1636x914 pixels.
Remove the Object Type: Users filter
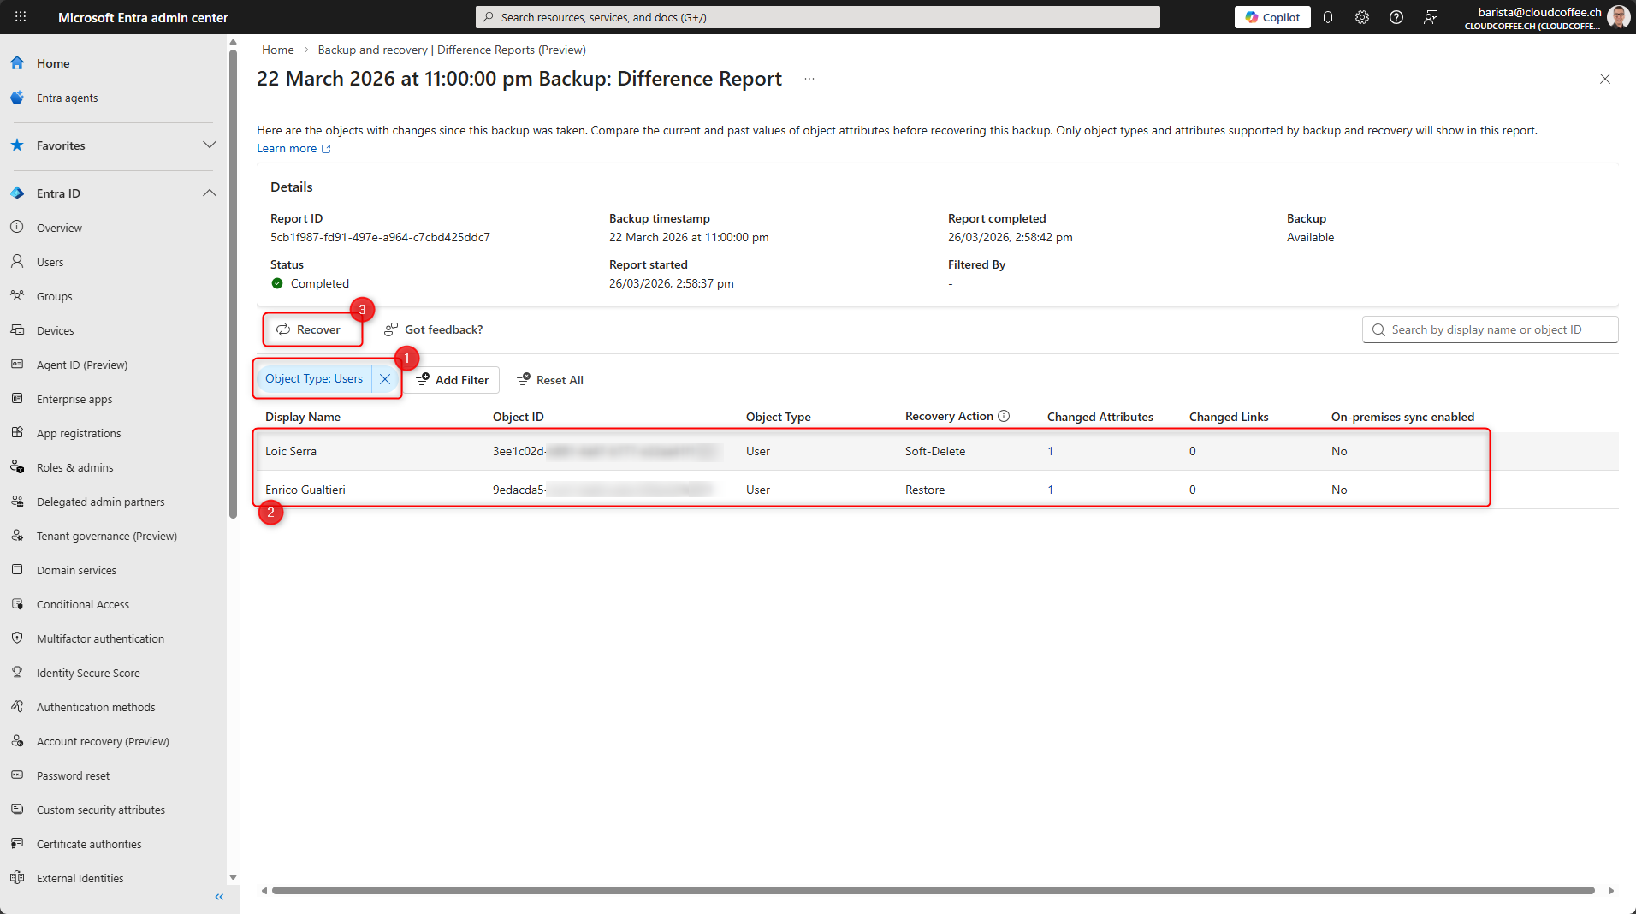385,379
